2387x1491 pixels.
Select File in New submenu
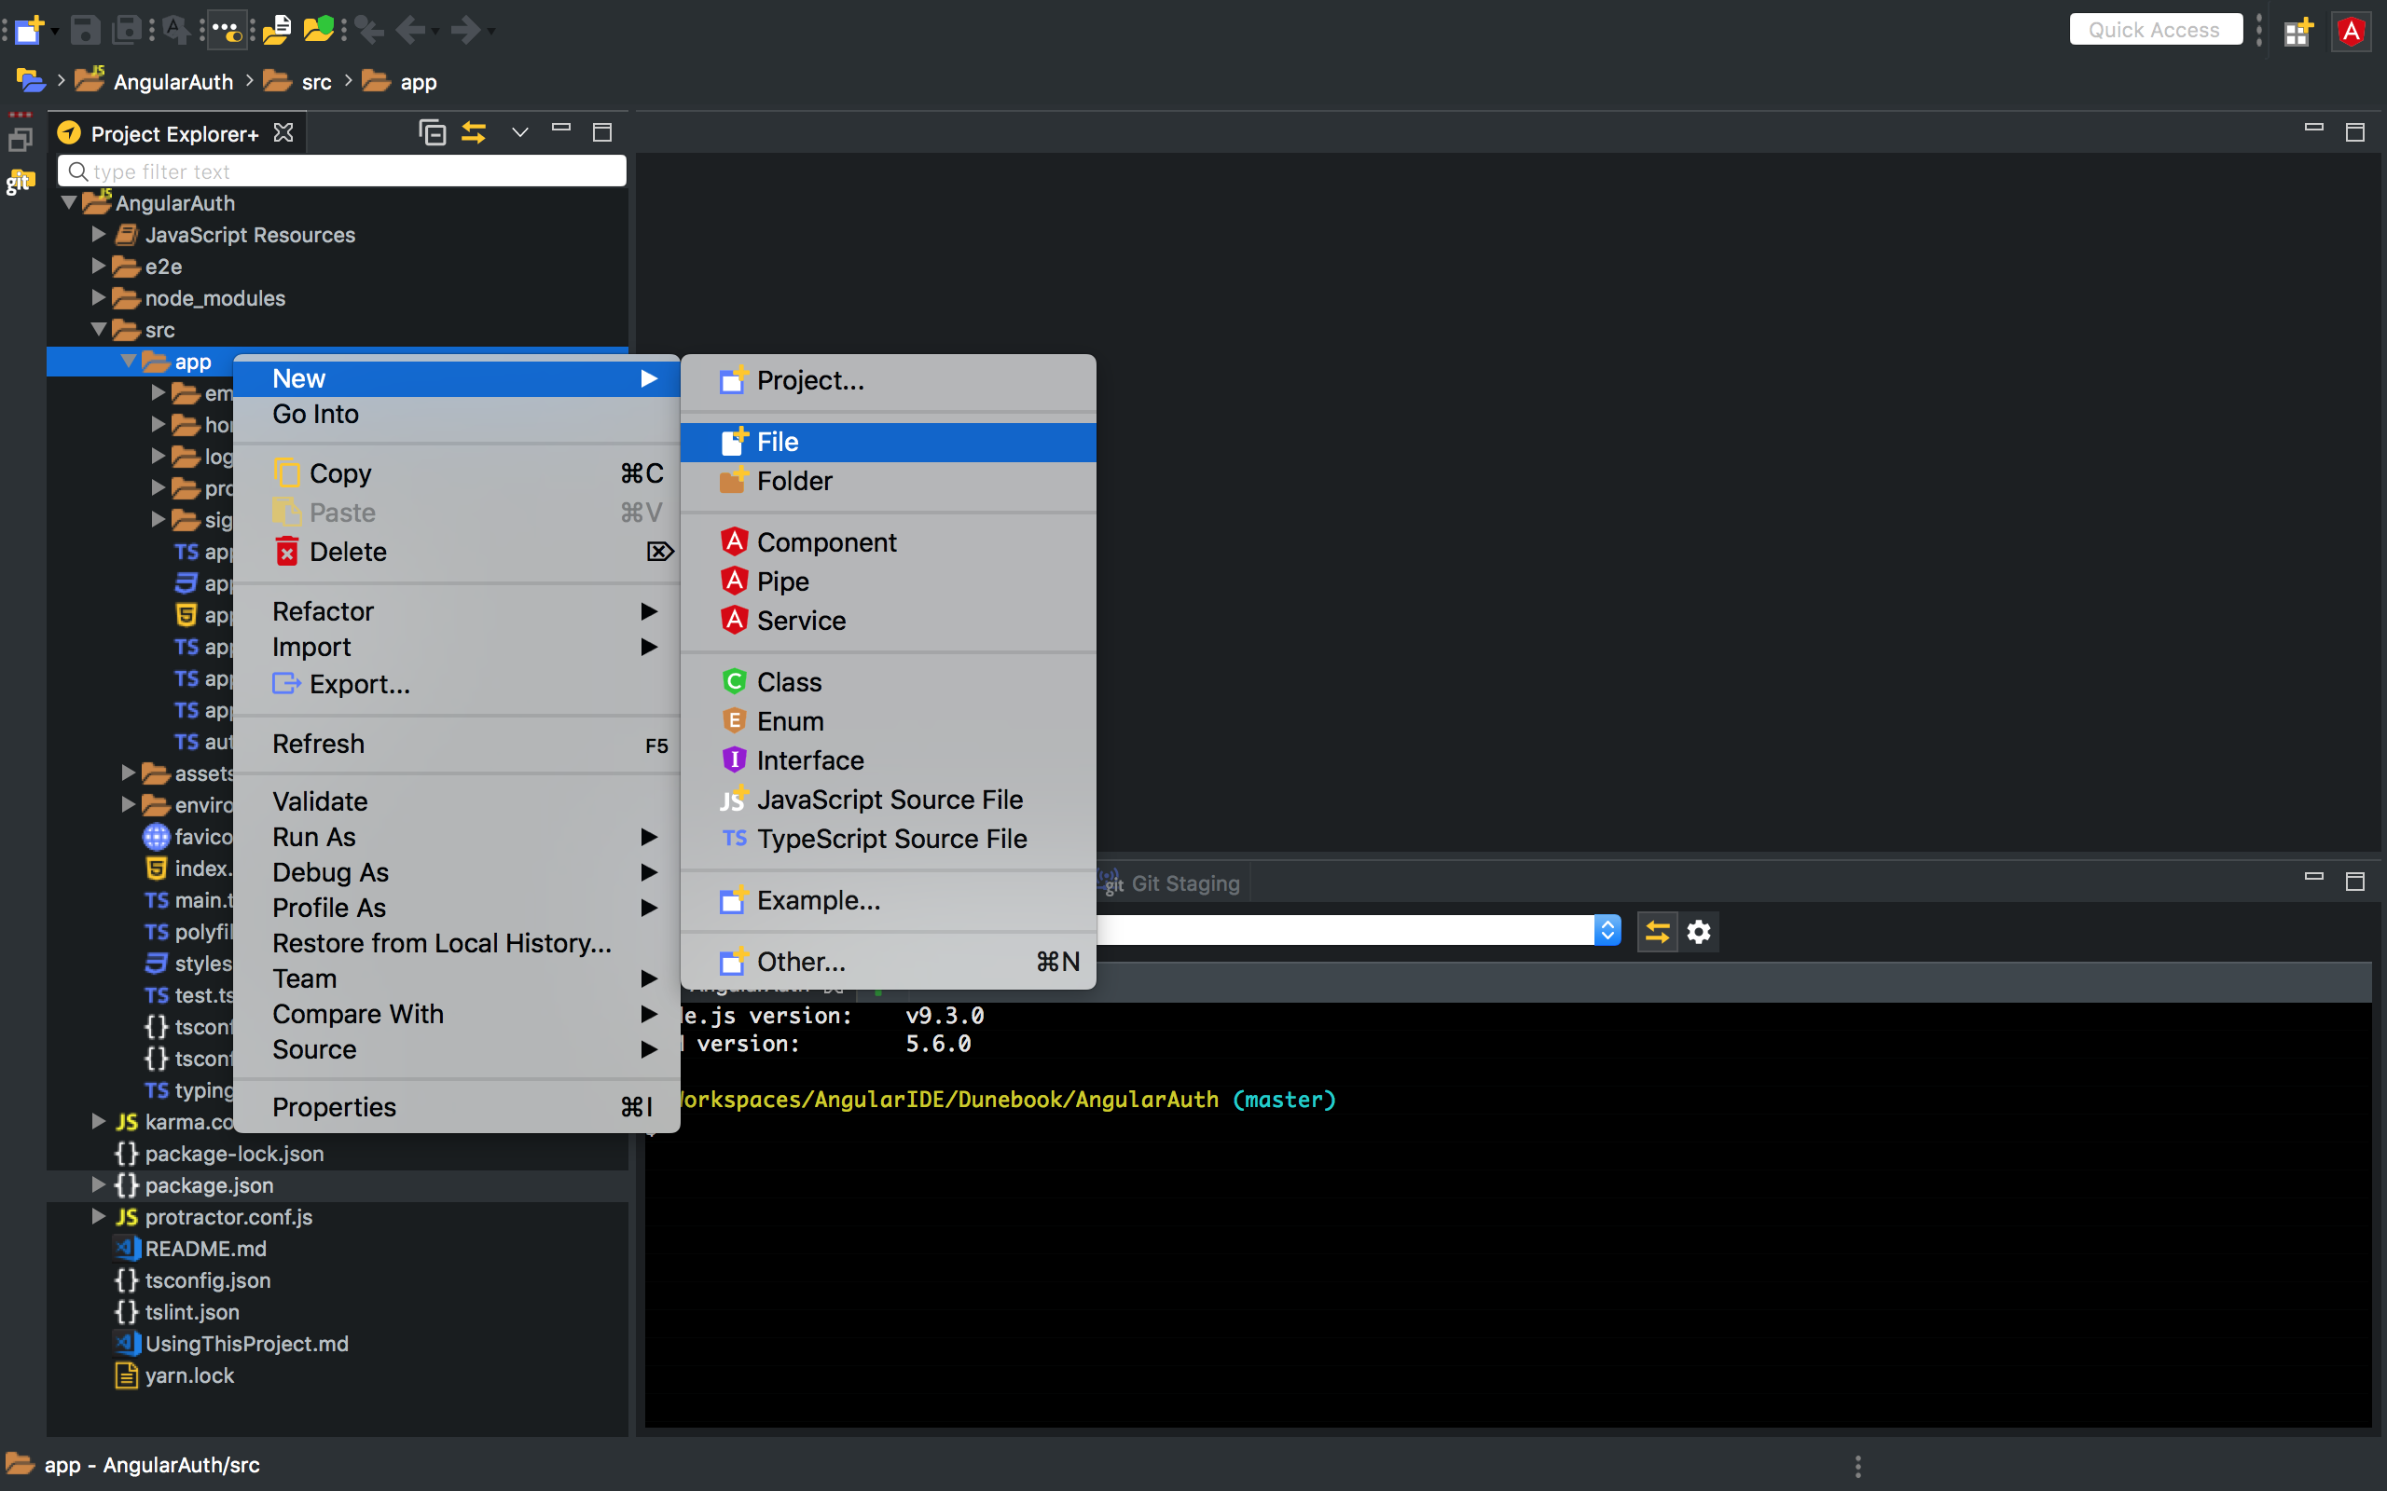click(889, 442)
